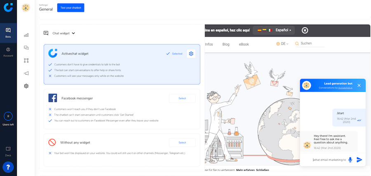Click the Facebook logo icon
This screenshot has height=176, width=371.
(x=53, y=98)
